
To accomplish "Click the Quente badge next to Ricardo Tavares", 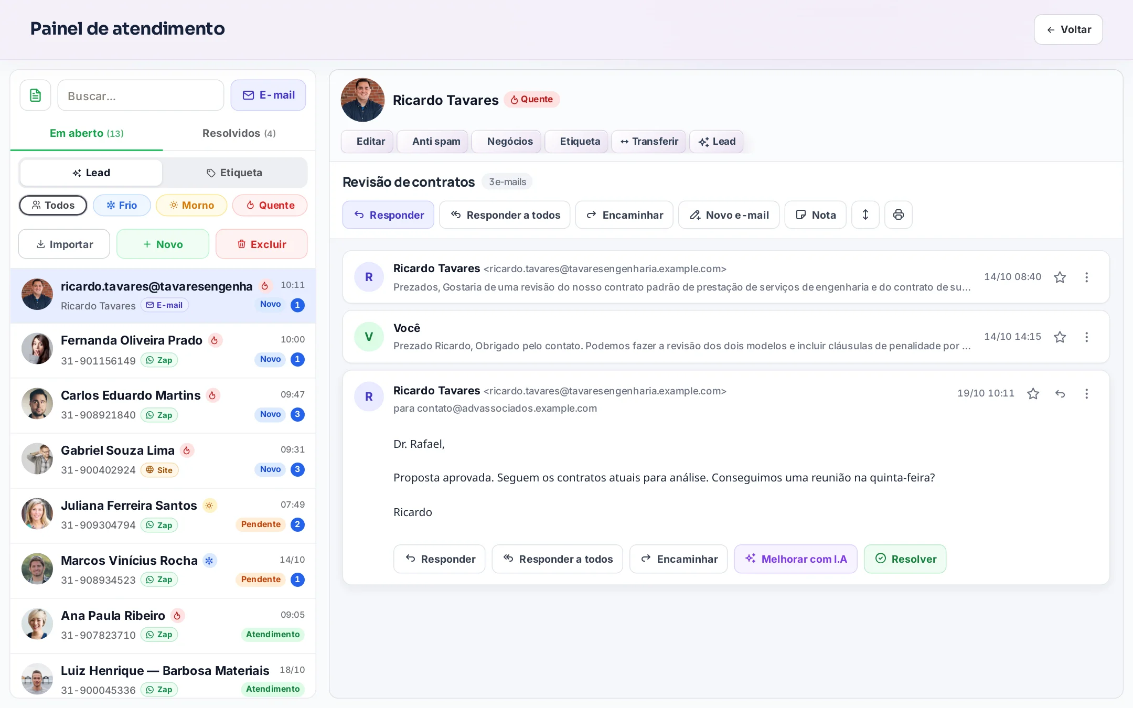I will coord(532,99).
